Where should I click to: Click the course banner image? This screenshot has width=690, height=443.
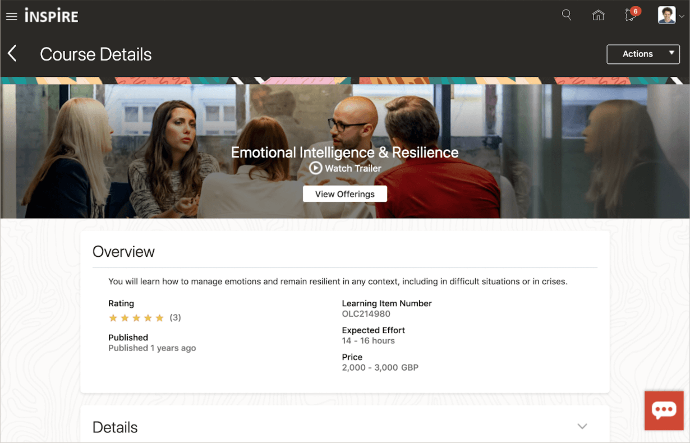pyautogui.click(x=345, y=147)
